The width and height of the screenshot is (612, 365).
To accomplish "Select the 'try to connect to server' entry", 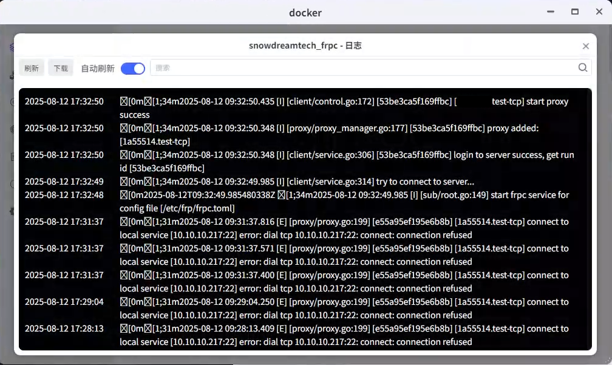I will 297,182.
